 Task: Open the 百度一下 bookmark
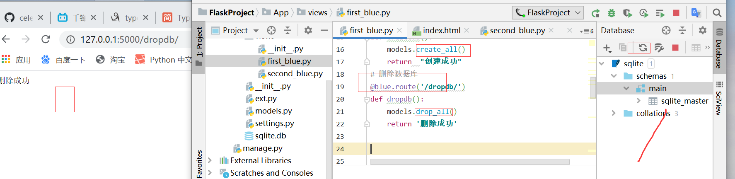coord(63,60)
